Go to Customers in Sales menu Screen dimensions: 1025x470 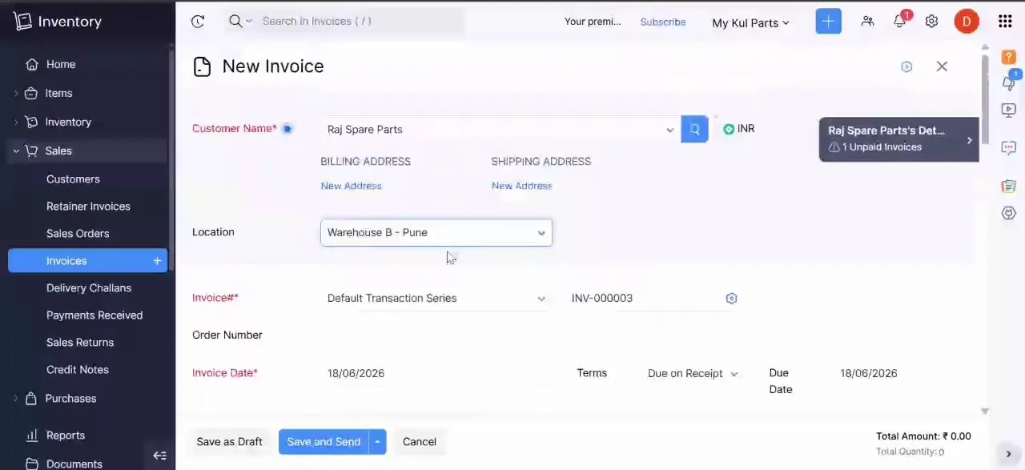coord(73,179)
